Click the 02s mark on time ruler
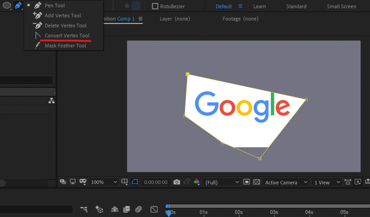370x217 pixels. click(238, 212)
